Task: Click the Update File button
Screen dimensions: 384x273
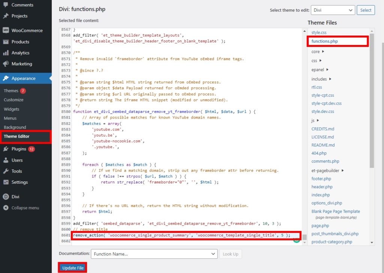Action: [x=73, y=268]
